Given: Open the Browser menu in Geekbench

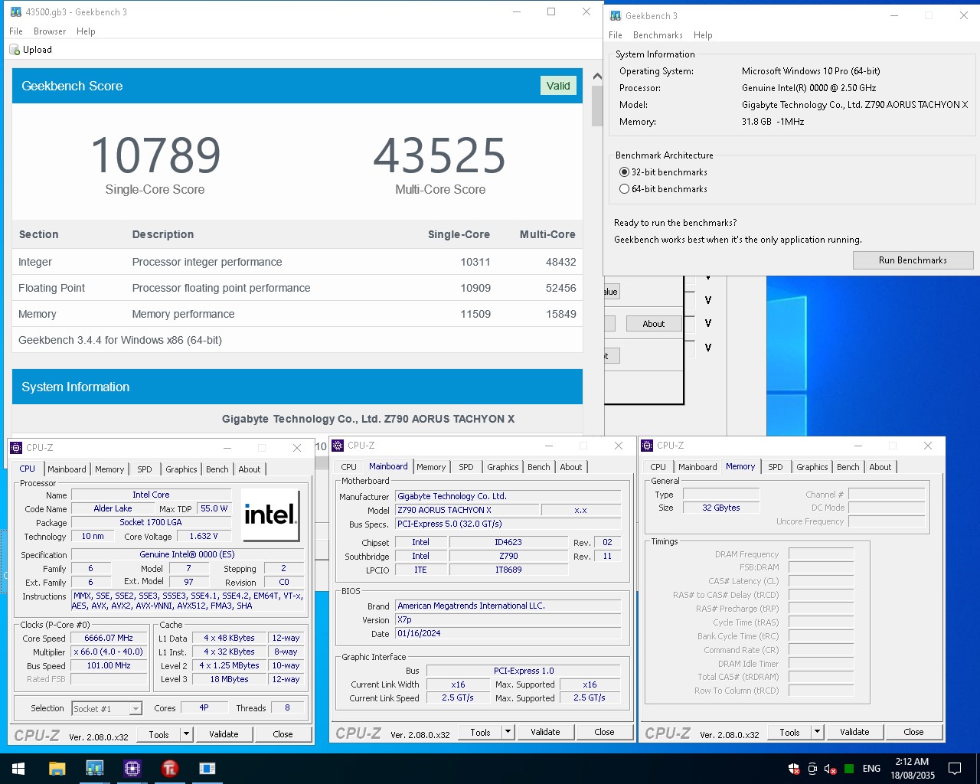Looking at the screenshot, I should point(50,31).
